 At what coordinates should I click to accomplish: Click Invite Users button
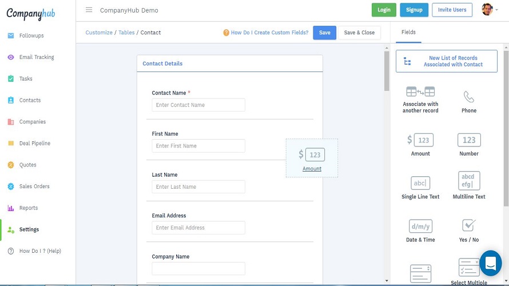point(452,10)
